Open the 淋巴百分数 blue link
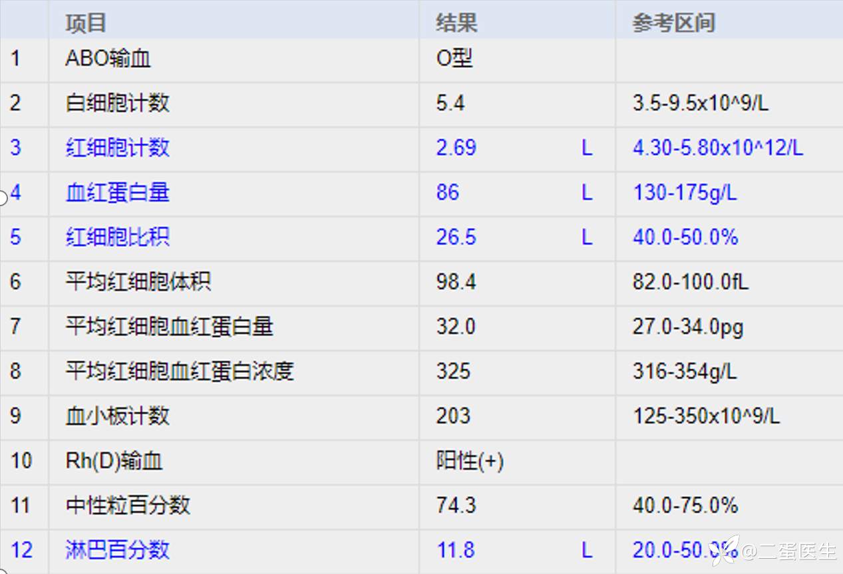The image size is (843, 574). point(117,550)
